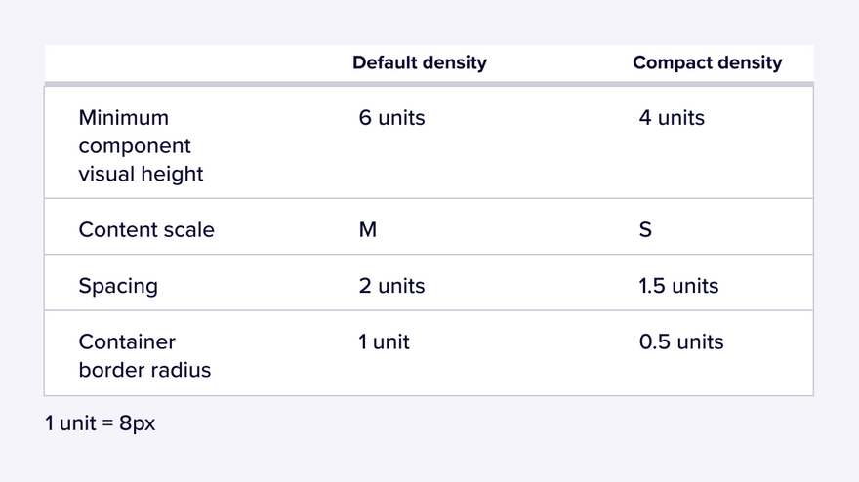
Task: Click the 1 unit border radius cell
Action: (x=384, y=341)
